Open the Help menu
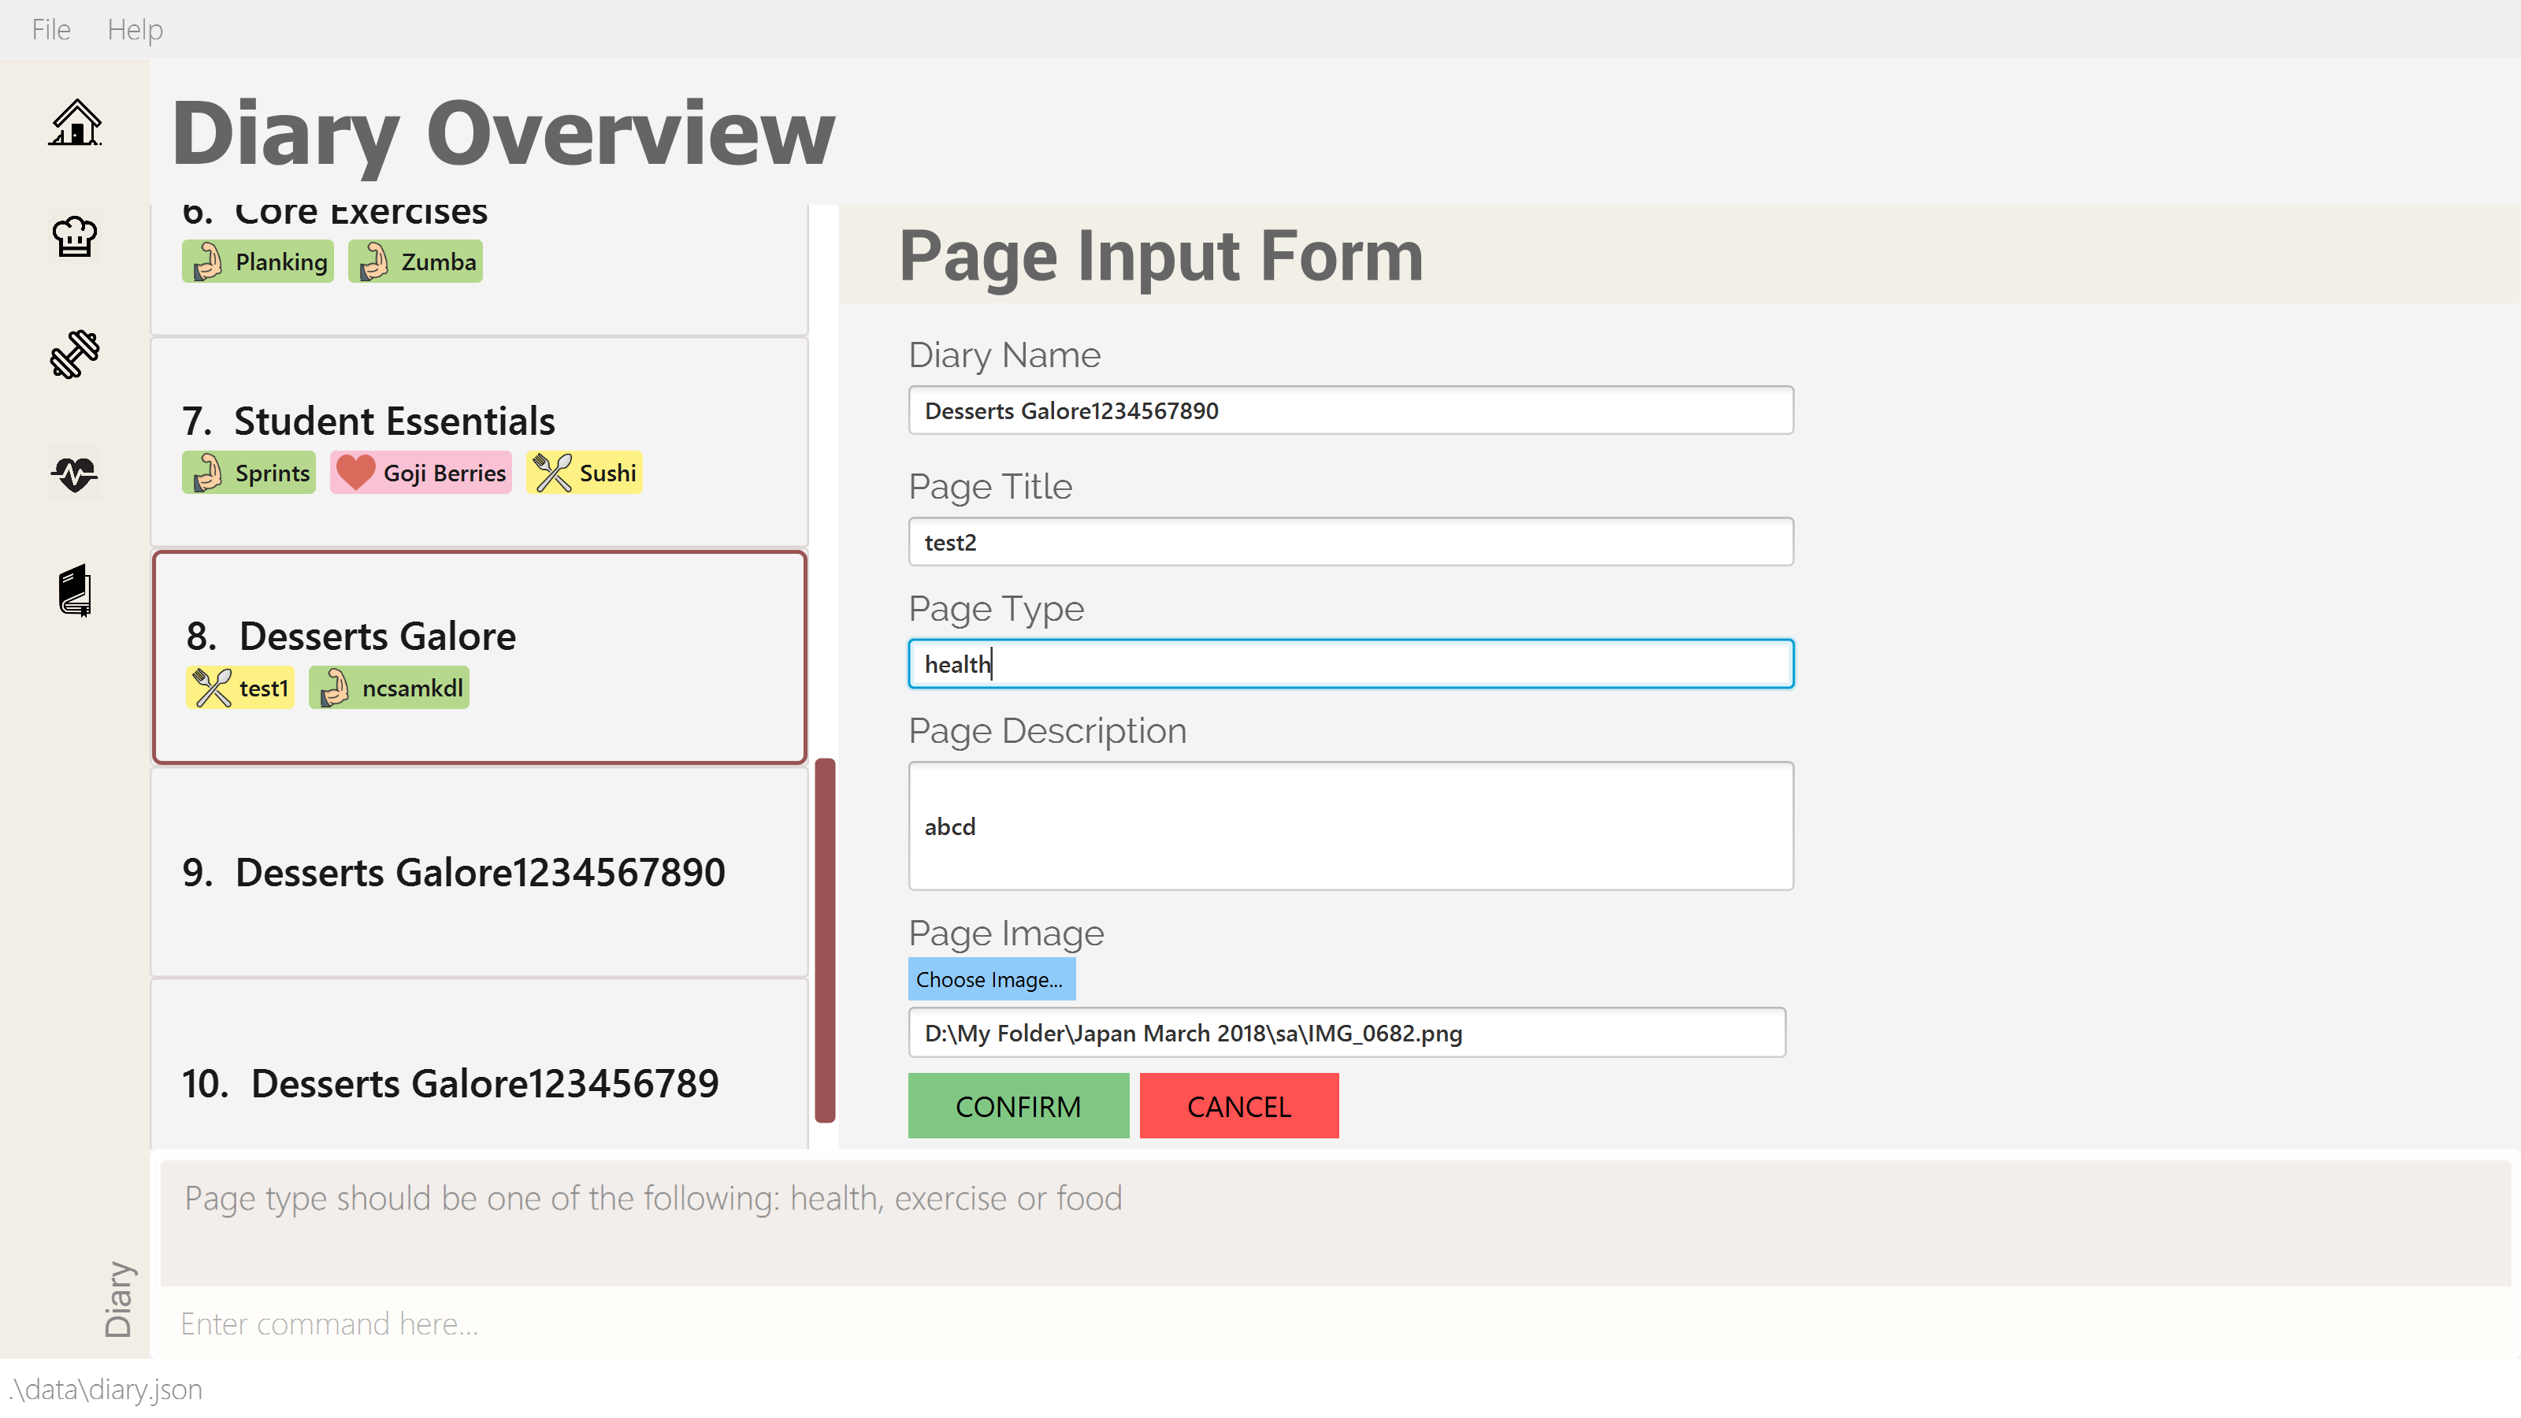 pyautogui.click(x=135, y=29)
